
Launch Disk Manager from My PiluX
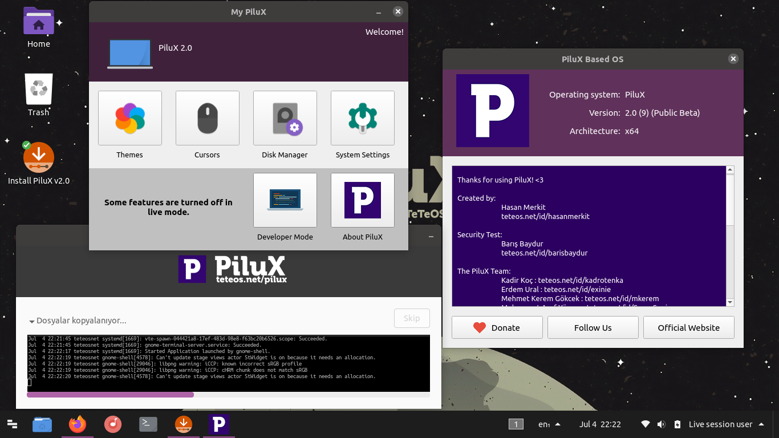point(285,118)
